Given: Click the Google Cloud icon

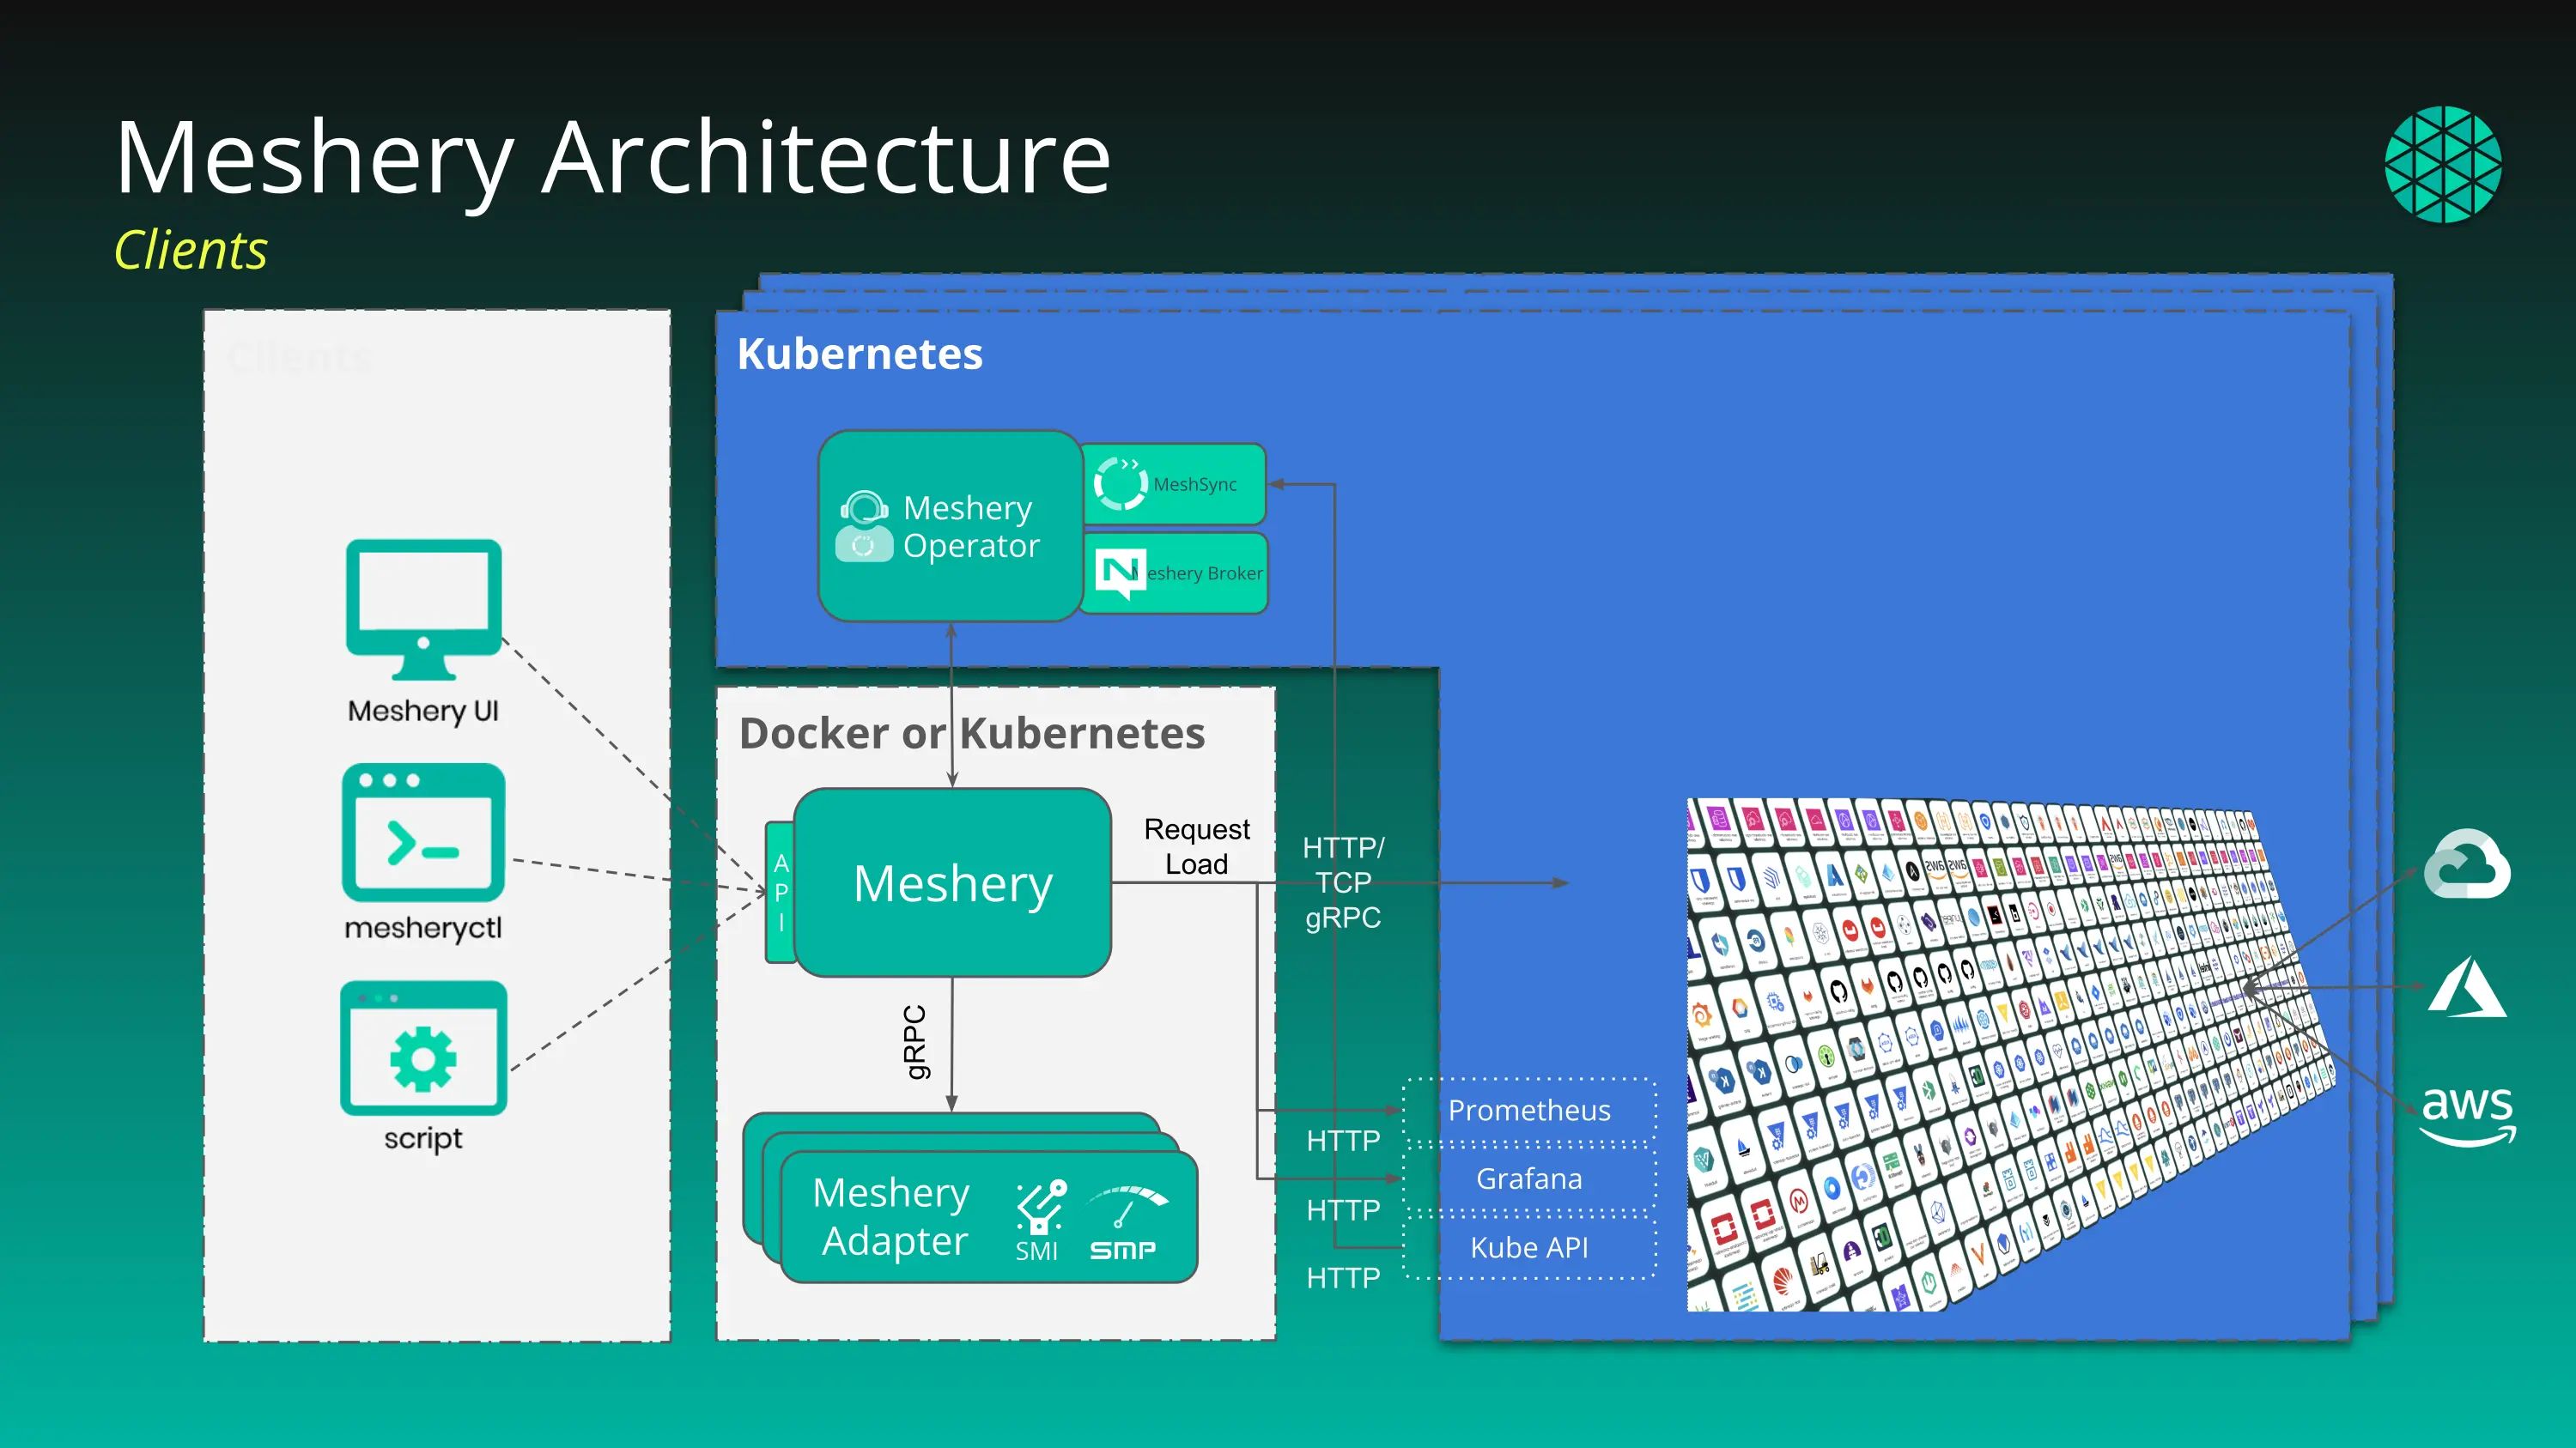Looking at the screenshot, I should 2466,864.
